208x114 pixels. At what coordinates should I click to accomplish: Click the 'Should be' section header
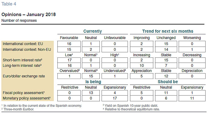pos(168,82)
